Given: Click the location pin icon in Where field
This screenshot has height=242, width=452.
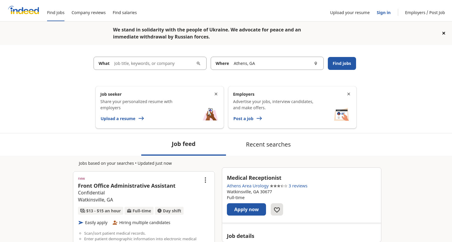Looking at the screenshot, I should [x=315, y=63].
